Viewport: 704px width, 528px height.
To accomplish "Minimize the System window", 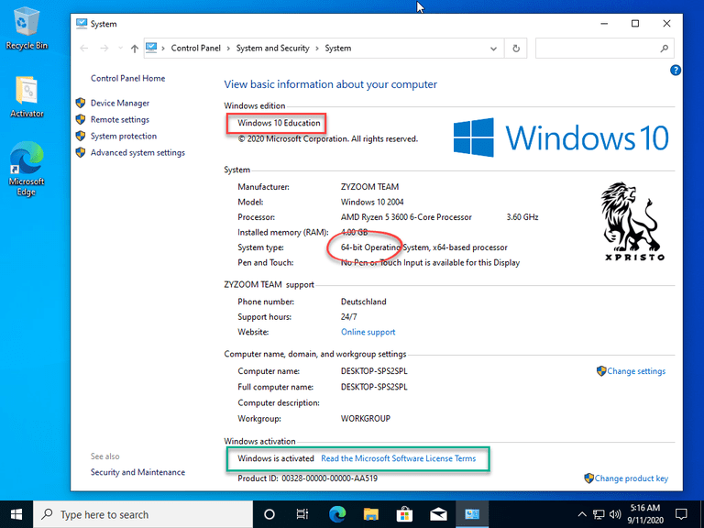I will coord(604,23).
